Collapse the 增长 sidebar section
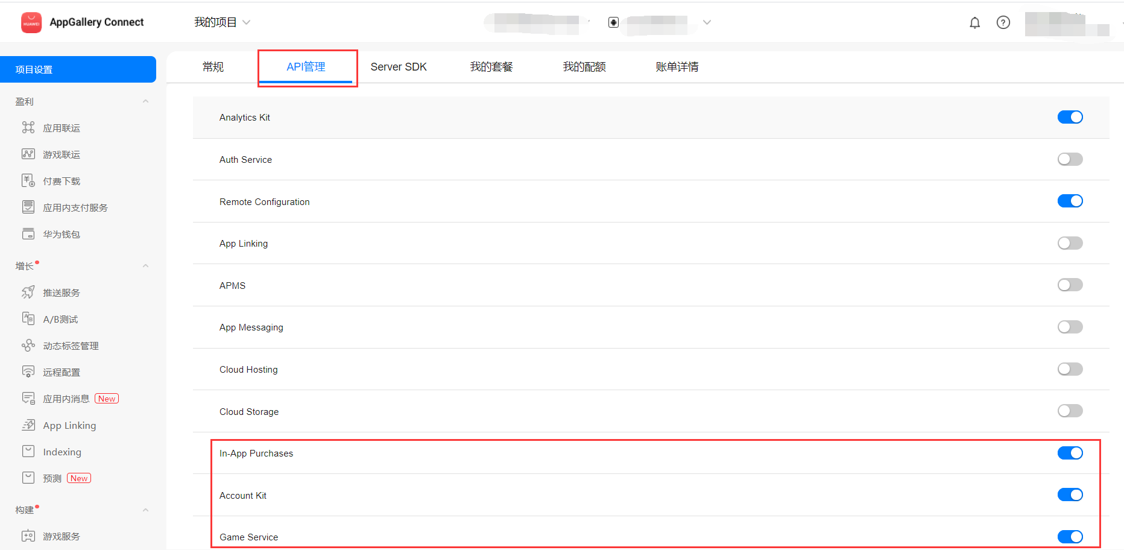The height and width of the screenshot is (550, 1124). pos(145,266)
